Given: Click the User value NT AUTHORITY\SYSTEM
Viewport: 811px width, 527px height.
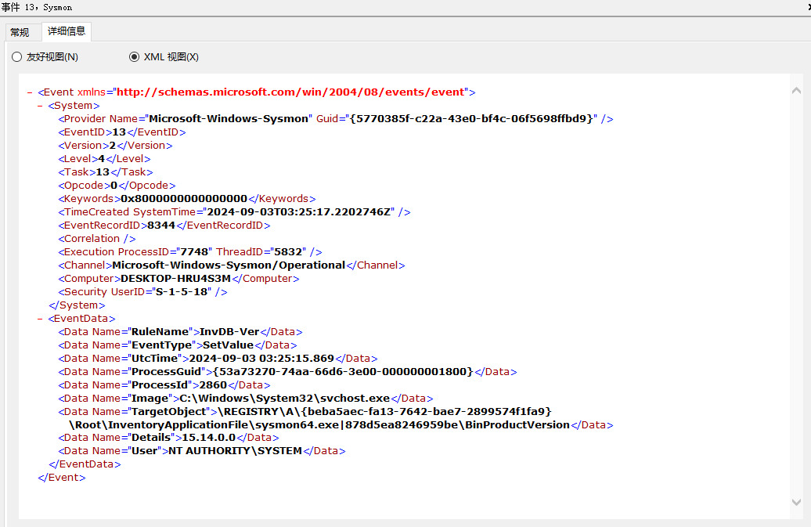Looking at the screenshot, I should [235, 451].
